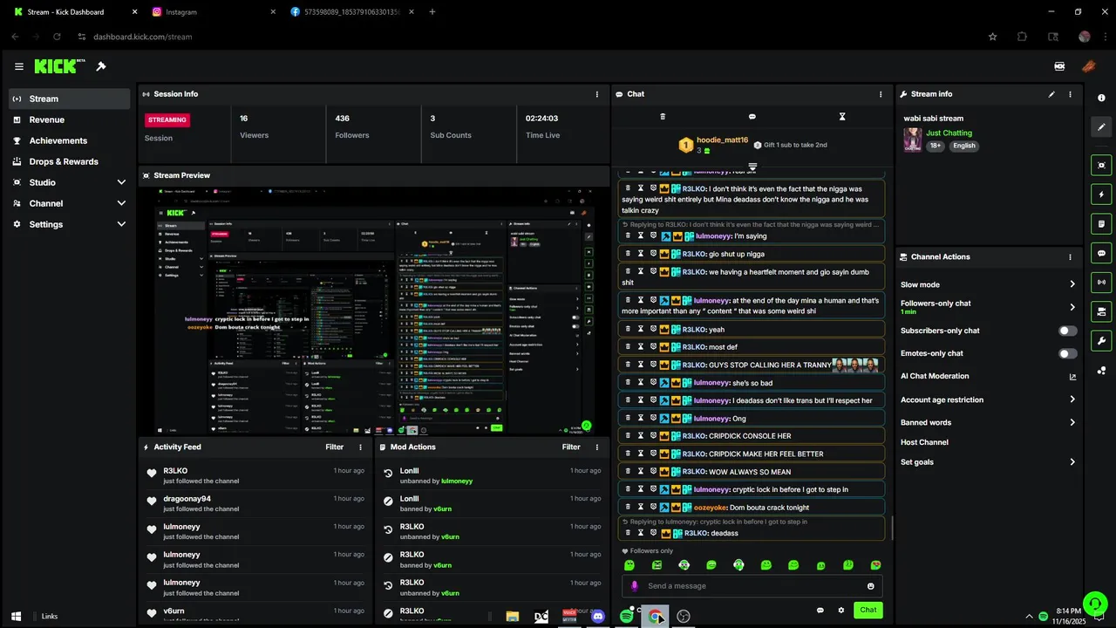Viewport: 1116px width, 628px height.
Task: Click emoji picker in message box
Action: point(870,586)
